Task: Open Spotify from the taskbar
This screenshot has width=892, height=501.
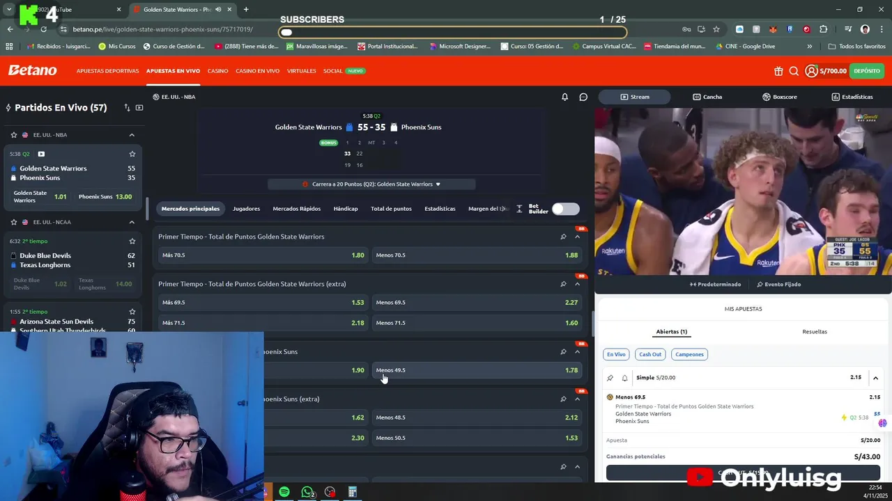Action: [284, 492]
